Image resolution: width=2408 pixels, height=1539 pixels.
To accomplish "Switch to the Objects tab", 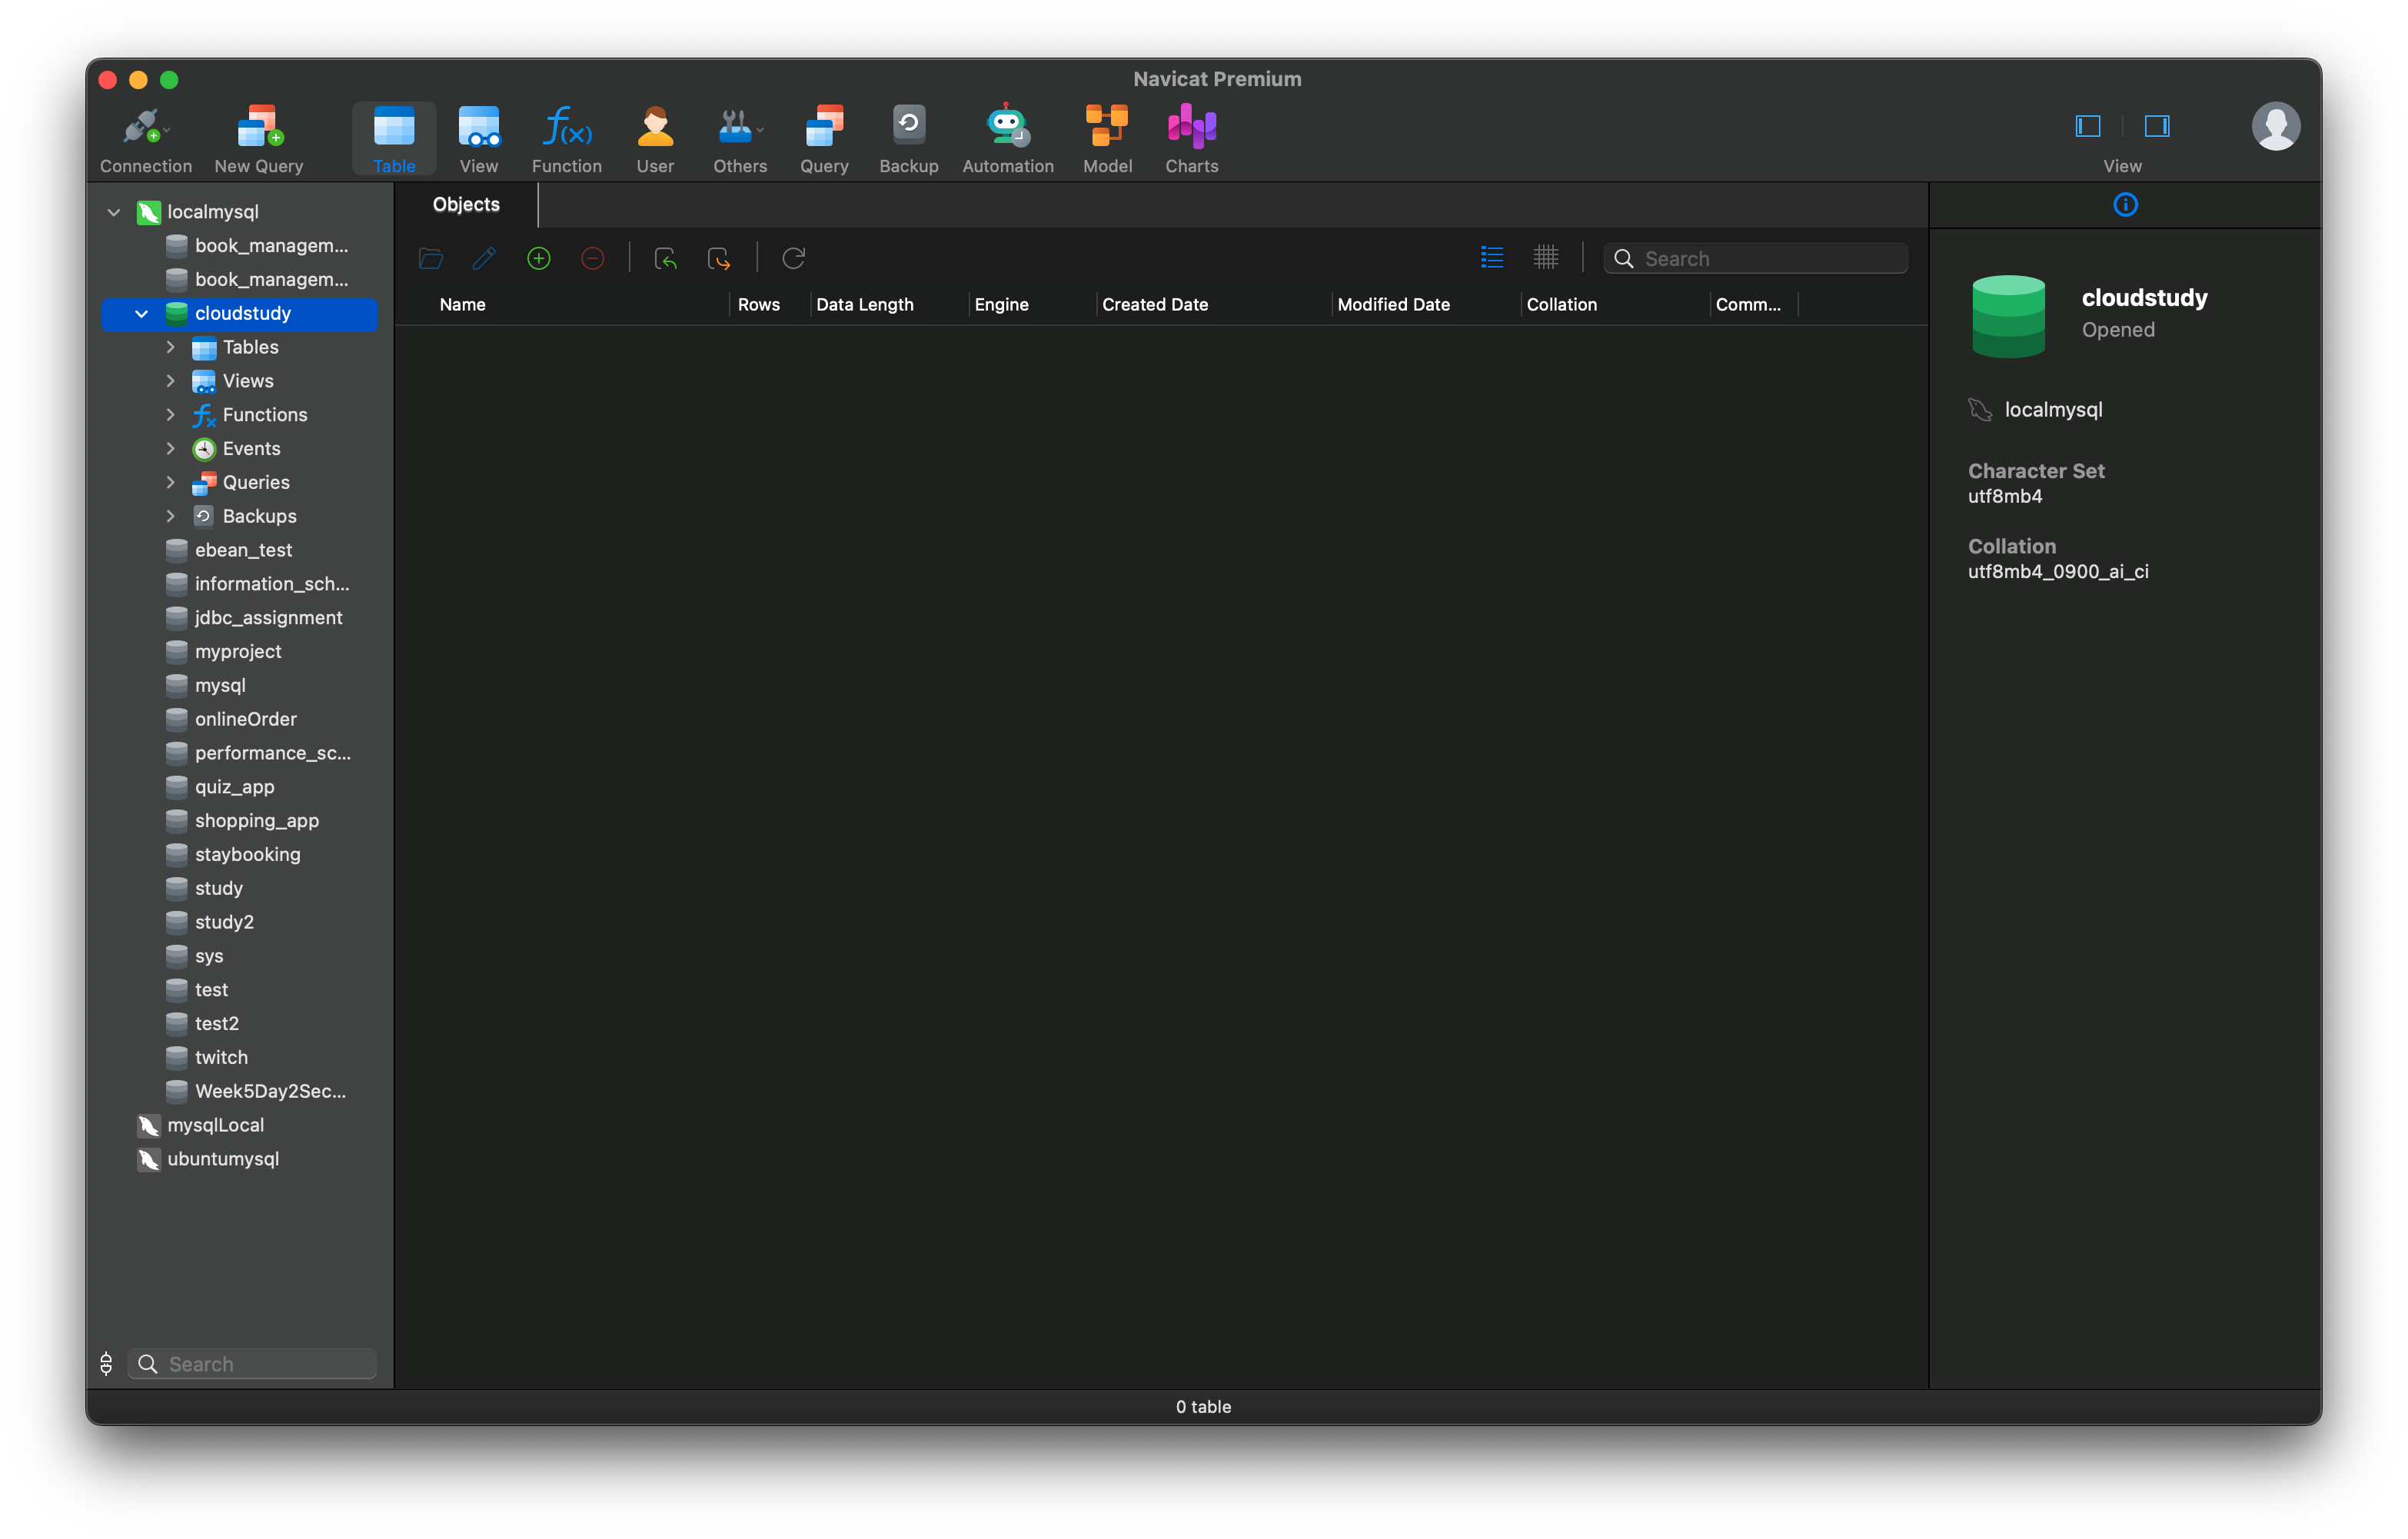I will point(465,204).
